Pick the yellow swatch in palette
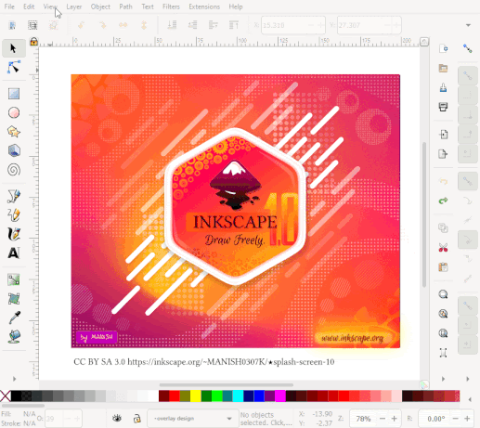 [x=195, y=396]
